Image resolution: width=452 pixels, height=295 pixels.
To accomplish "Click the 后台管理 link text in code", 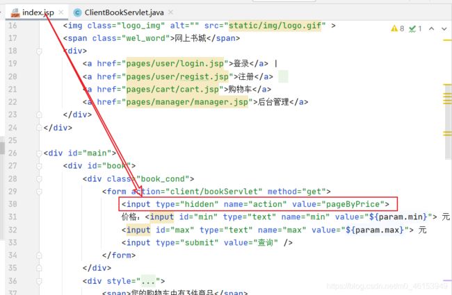I will pos(273,102).
